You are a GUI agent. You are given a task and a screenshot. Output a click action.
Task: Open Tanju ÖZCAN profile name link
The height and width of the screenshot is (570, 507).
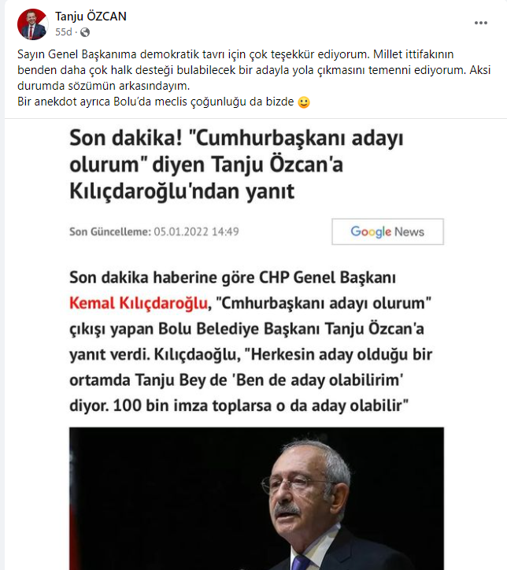pos(91,17)
